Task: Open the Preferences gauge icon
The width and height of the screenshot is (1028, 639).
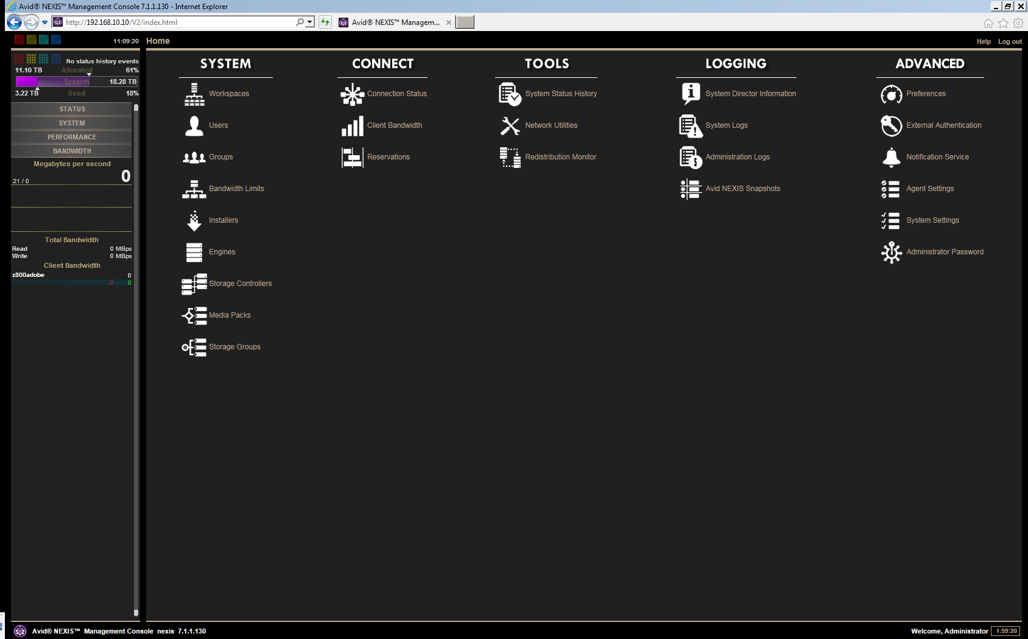Action: tap(892, 94)
